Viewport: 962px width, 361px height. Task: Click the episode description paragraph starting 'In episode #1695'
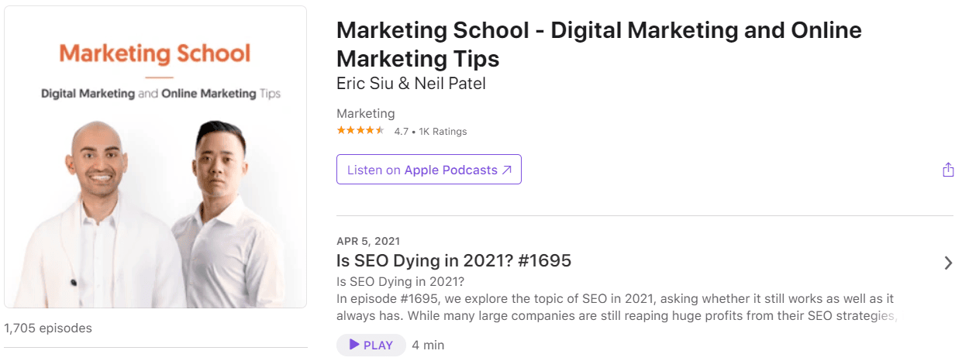(x=616, y=307)
